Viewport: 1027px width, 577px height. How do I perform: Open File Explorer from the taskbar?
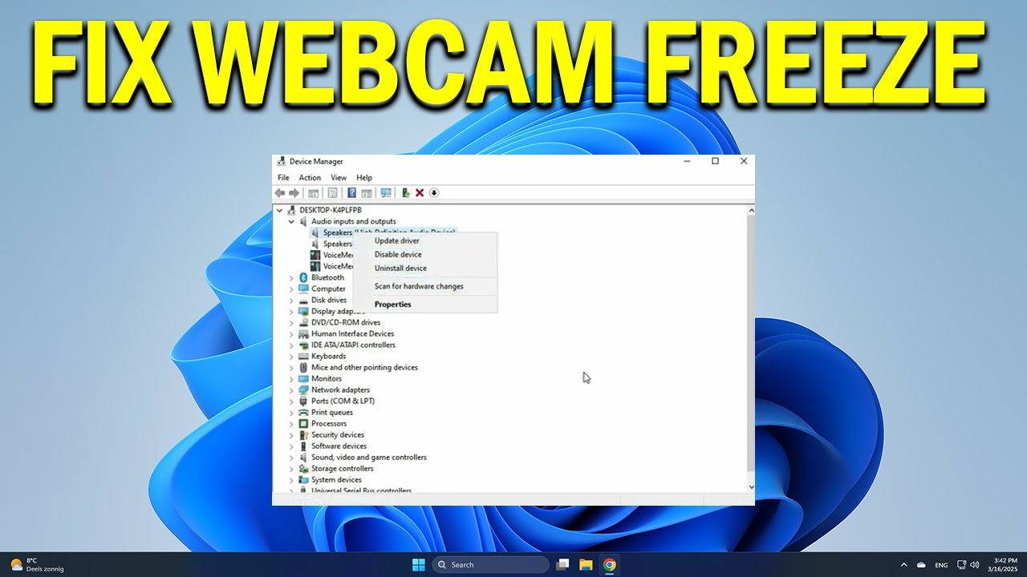click(x=586, y=565)
